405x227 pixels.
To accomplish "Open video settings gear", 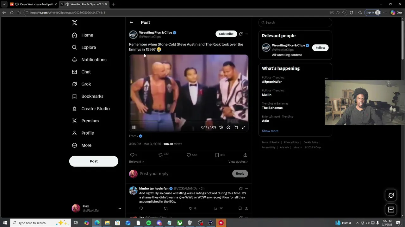I will tap(228, 127).
